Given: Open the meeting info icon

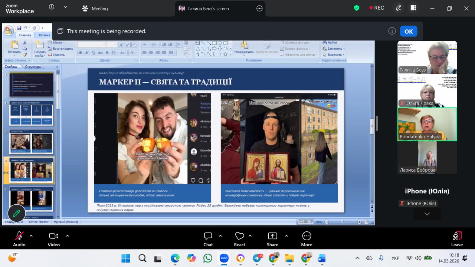Looking at the screenshot, I should click(x=52, y=7).
